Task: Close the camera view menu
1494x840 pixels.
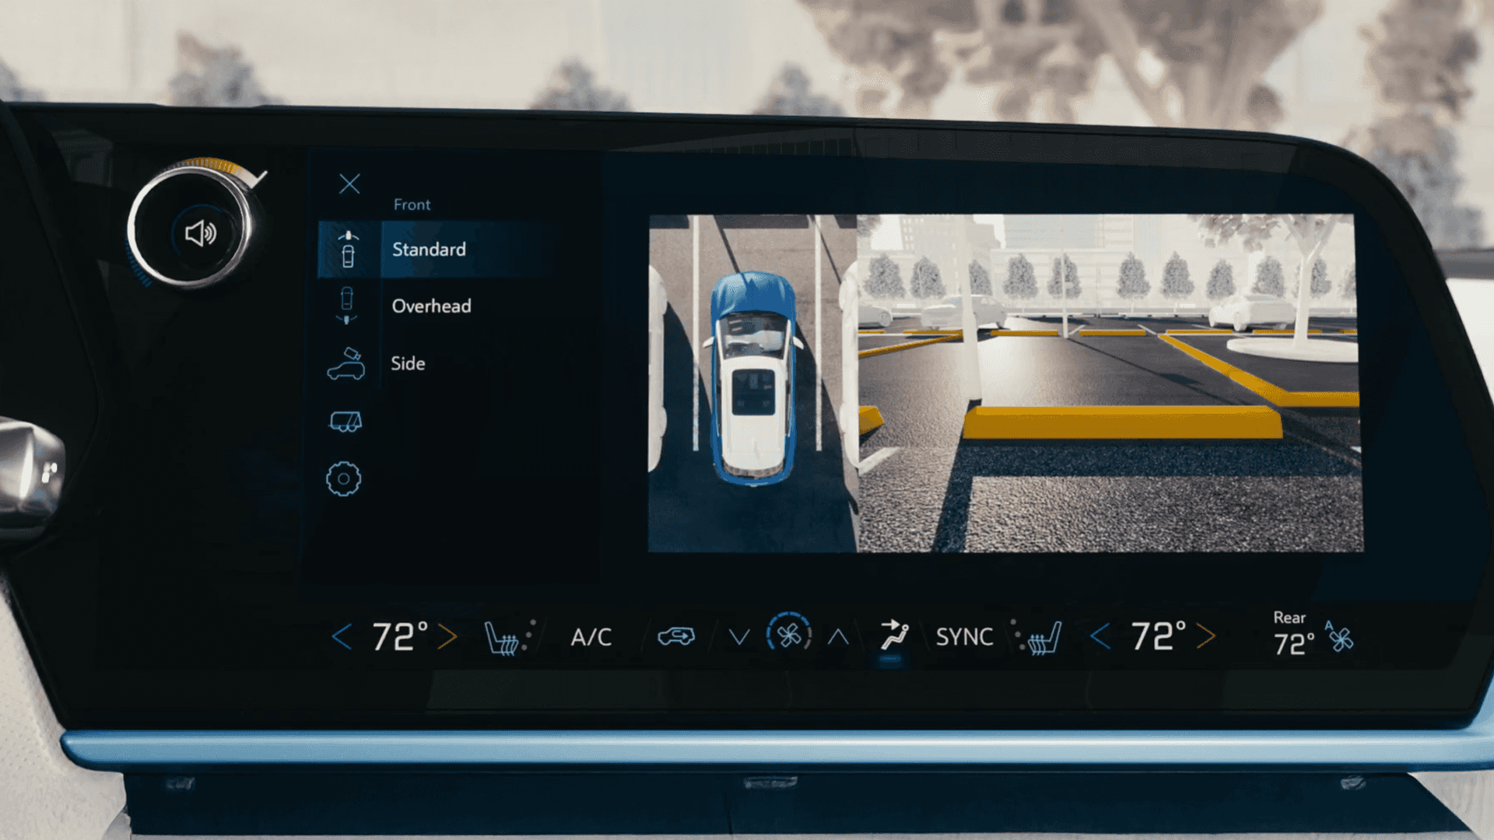Action: [x=349, y=184]
